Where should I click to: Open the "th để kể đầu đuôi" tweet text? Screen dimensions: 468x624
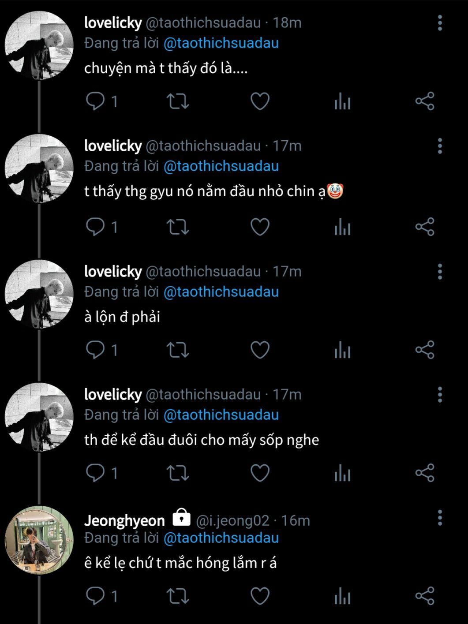(202, 440)
